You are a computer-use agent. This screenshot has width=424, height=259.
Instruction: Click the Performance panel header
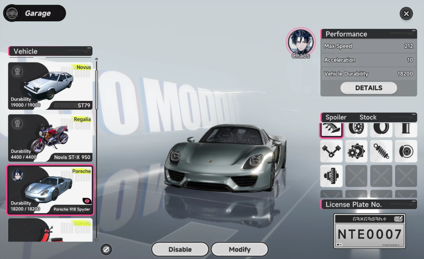(368, 34)
